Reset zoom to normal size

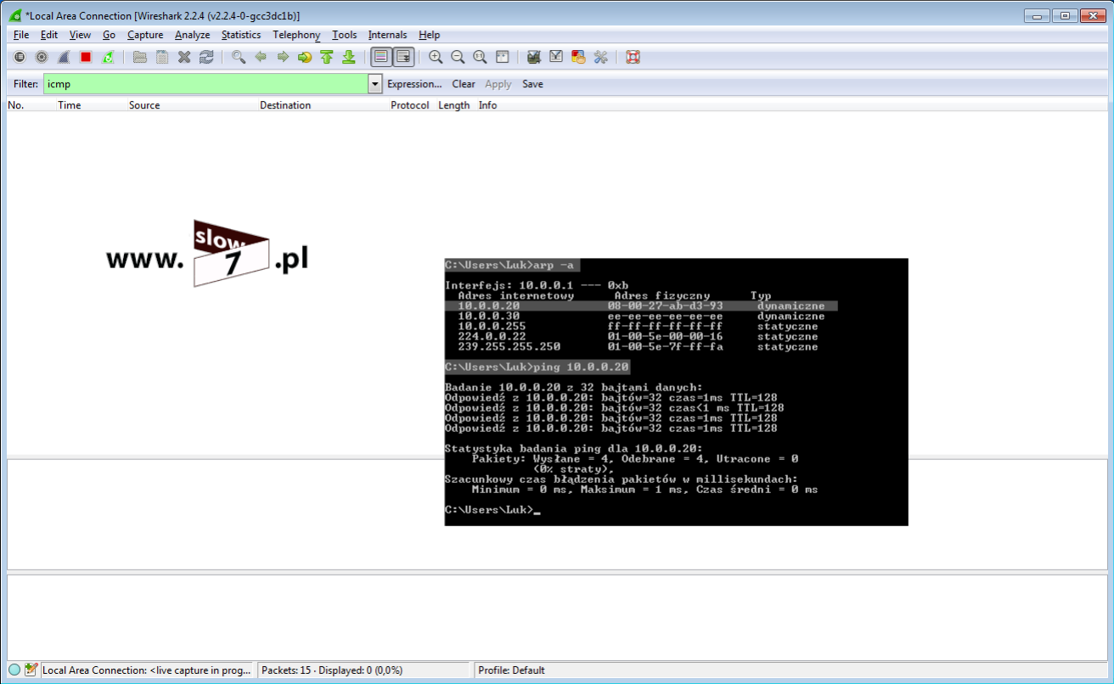click(480, 57)
